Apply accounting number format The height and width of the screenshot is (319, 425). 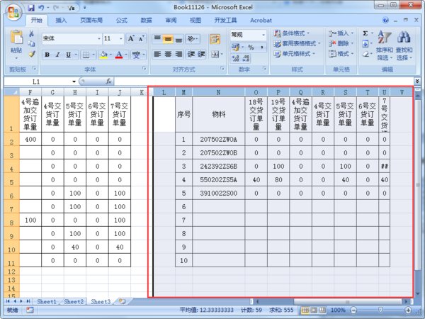tap(235, 47)
